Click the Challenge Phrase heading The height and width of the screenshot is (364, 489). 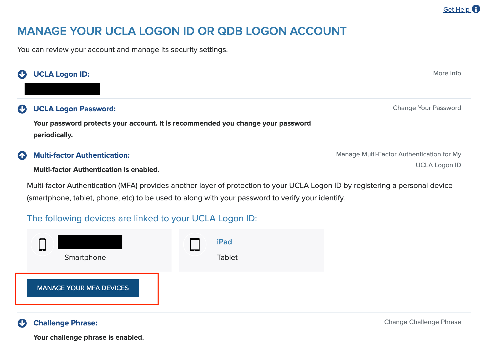[65, 323]
